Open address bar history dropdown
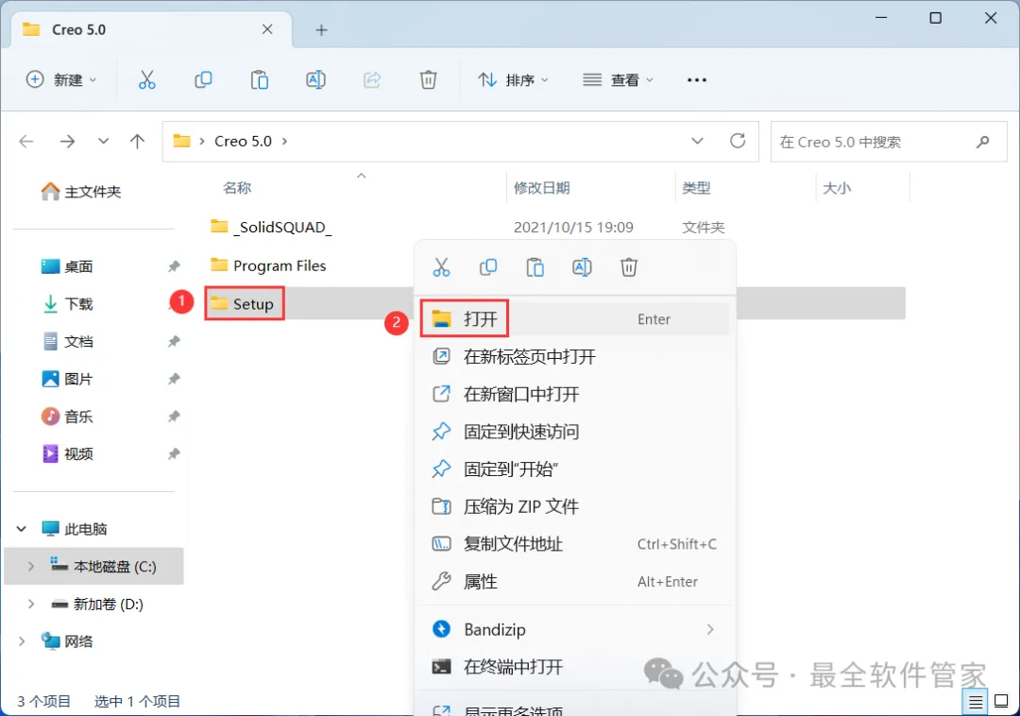The height and width of the screenshot is (716, 1020). pos(697,141)
